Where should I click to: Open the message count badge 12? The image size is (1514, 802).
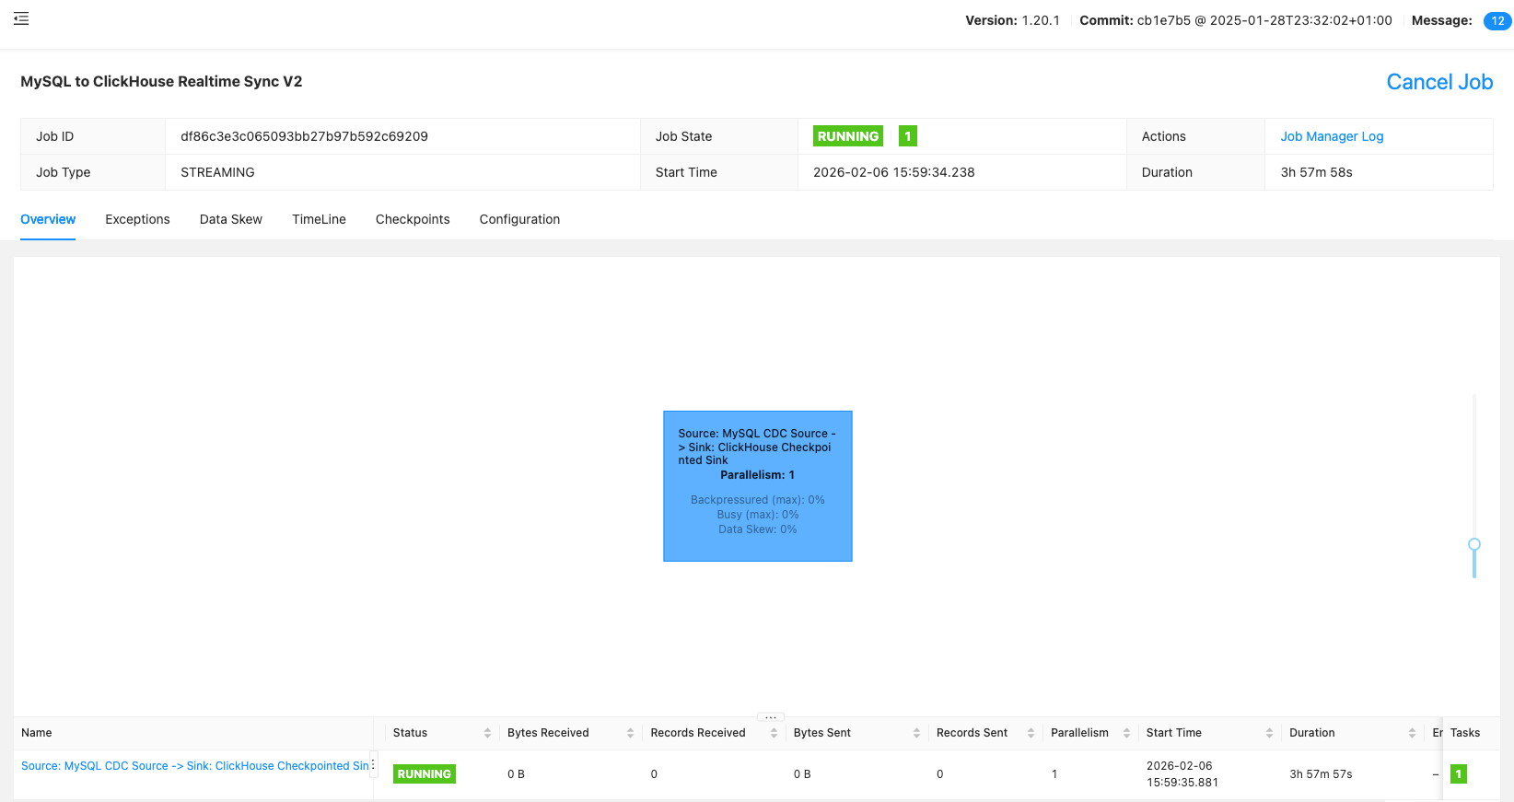point(1497,21)
